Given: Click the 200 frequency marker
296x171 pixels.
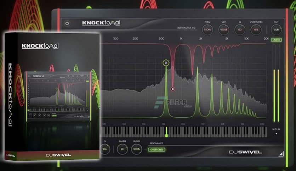Looking at the screenshot, I should pos(135,39).
